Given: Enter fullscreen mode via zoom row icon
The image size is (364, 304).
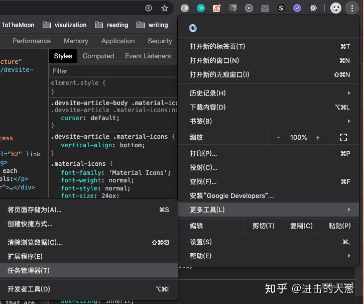Looking at the screenshot, I should pyautogui.click(x=343, y=137).
